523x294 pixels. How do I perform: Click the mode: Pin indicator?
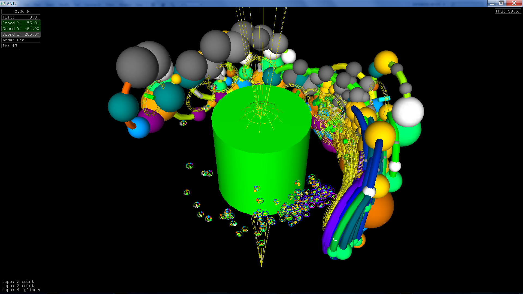pos(21,40)
